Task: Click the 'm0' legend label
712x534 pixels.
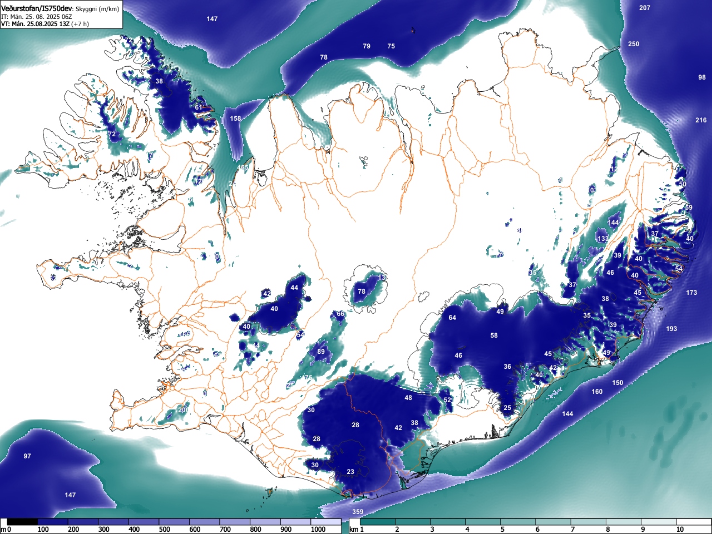Action: (6, 530)
